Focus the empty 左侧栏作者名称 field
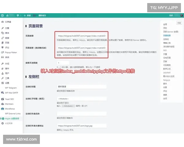 (x=82, y=114)
